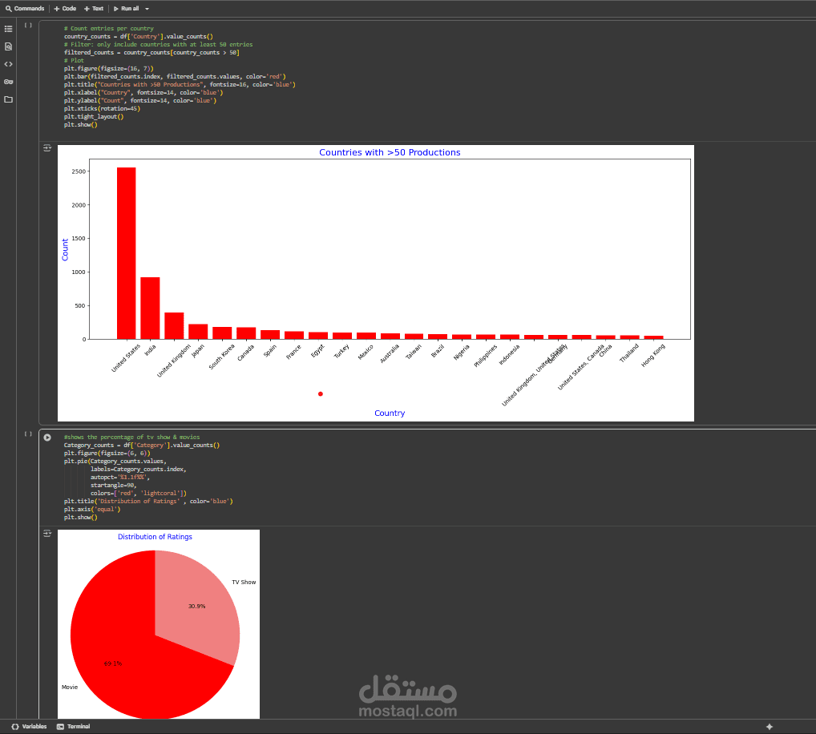The image size is (816, 734).
Task: Click the bar chart output image
Action: pos(376,283)
